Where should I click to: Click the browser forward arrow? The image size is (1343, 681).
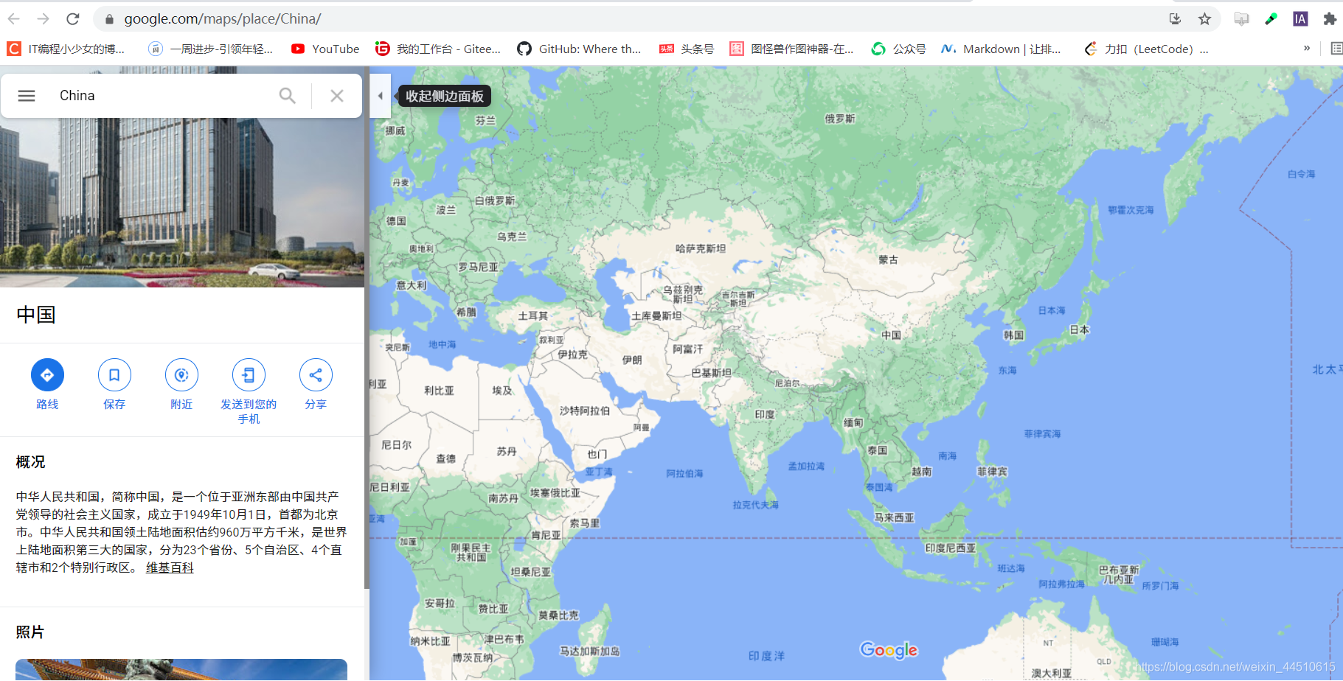coord(43,19)
